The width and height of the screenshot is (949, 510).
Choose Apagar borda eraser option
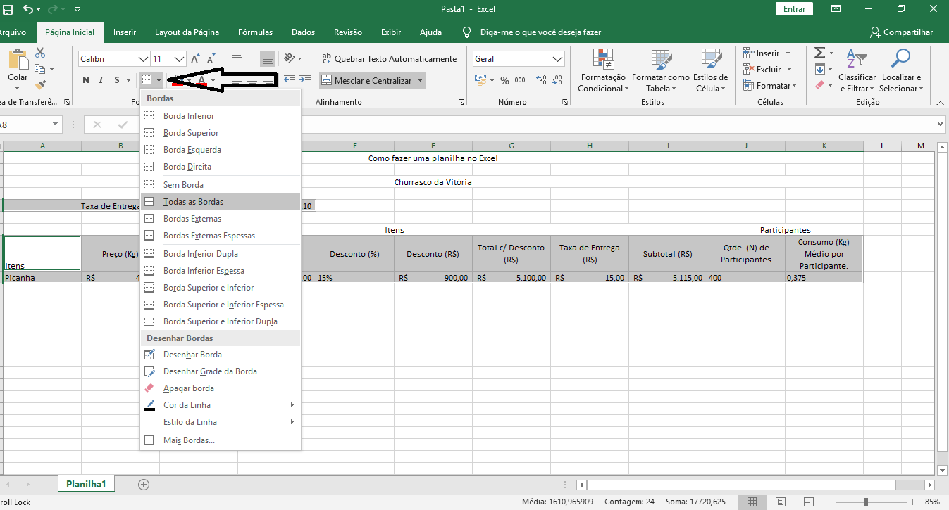[x=188, y=388]
